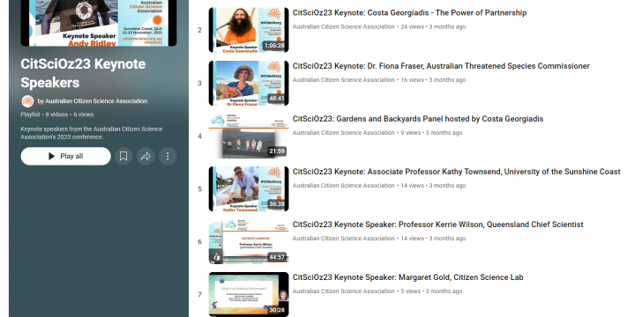The width and height of the screenshot is (635, 317).
Task: Click Play all button
Action: coord(65,156)
